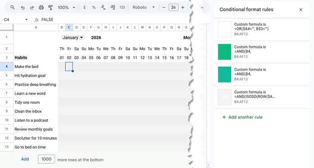Select the 'Practice deep breathing' cell
Screen dimensions: 314x168
click(x=36, y=84)
